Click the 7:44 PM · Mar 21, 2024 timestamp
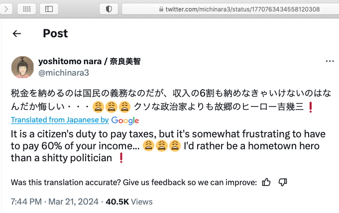The height and width of the screenshot is (213, 339). click(x=54, y=202)
